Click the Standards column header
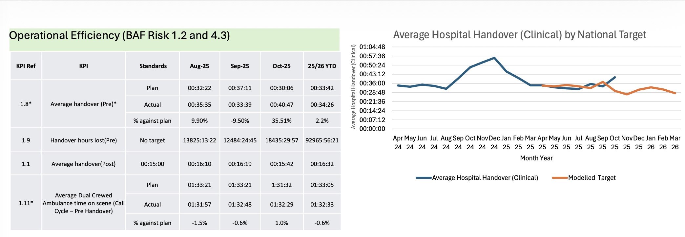The height and width of the screenshot is (237, 685). click(x=153, y=66)
